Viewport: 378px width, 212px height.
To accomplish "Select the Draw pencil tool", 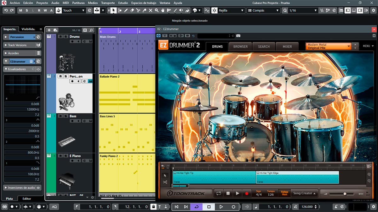I will [126, 10].
